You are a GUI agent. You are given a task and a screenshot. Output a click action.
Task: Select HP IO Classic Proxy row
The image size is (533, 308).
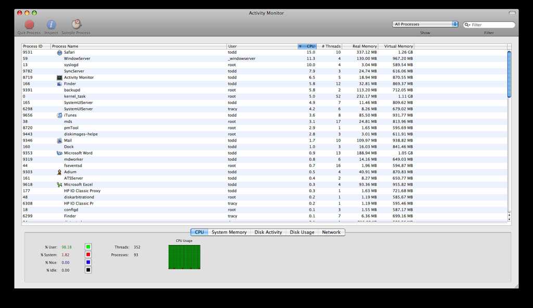[x=264, y=191]
